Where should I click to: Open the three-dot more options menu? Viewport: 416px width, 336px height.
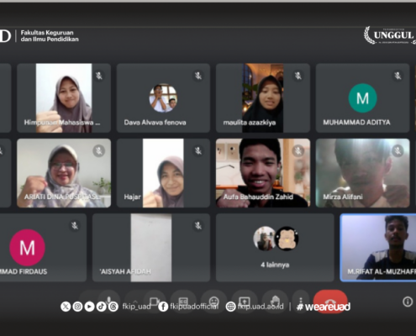(301, 302)
